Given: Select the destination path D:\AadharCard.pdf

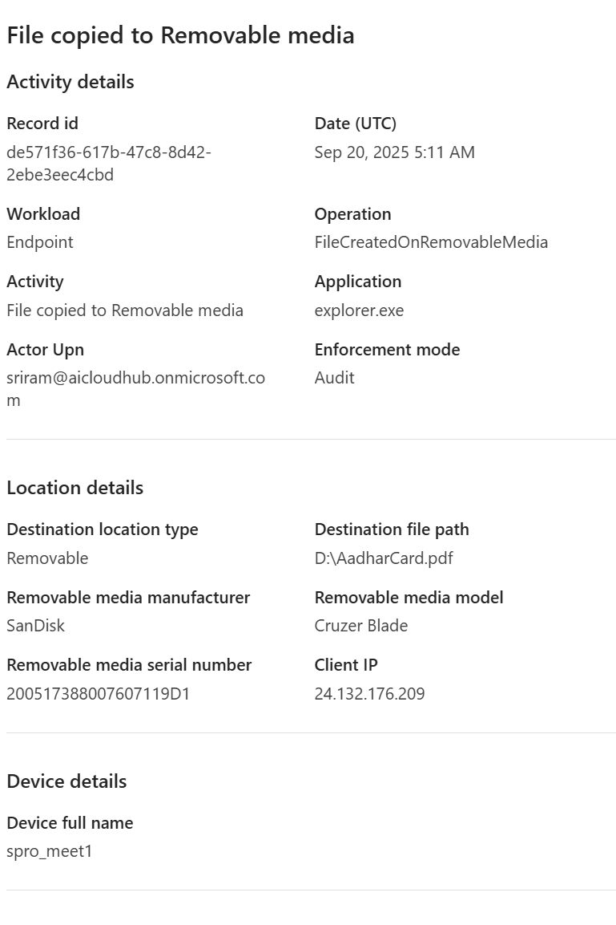Looking at the screenshot, I should (x=384, y=558).
